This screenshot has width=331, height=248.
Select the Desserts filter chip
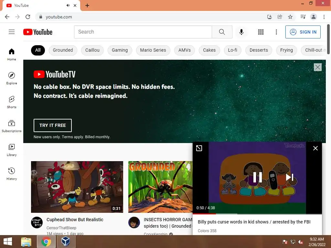click(x=259, y=50)
